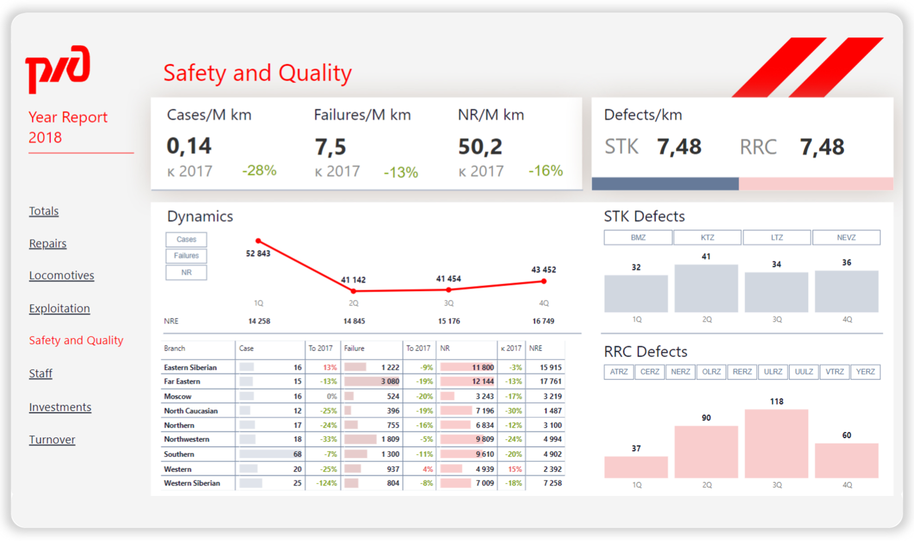This screenshot has height=541, width=914.
Task: Filter STK Defects by BMZ
Action: (637, 237)
